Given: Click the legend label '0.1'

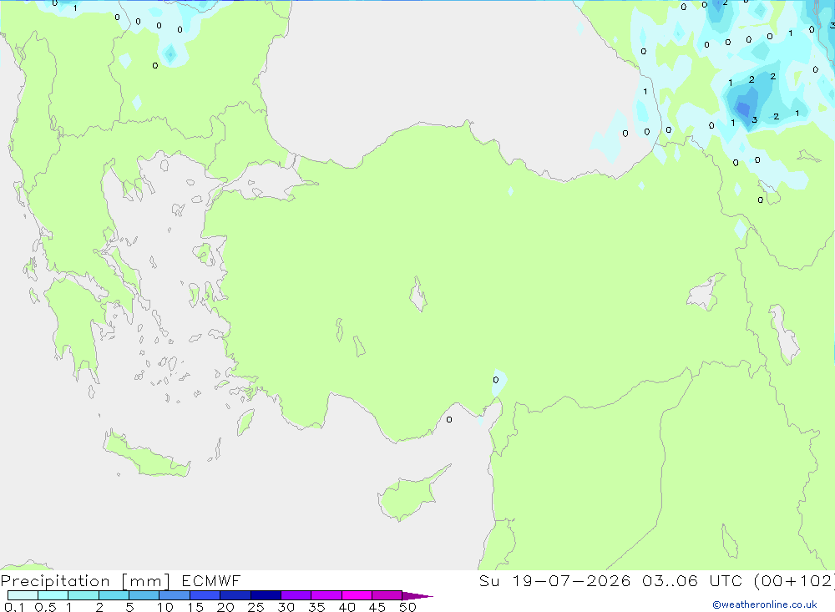Looking at the screenshot, I should pyautogui.click(x=14, y=607).
